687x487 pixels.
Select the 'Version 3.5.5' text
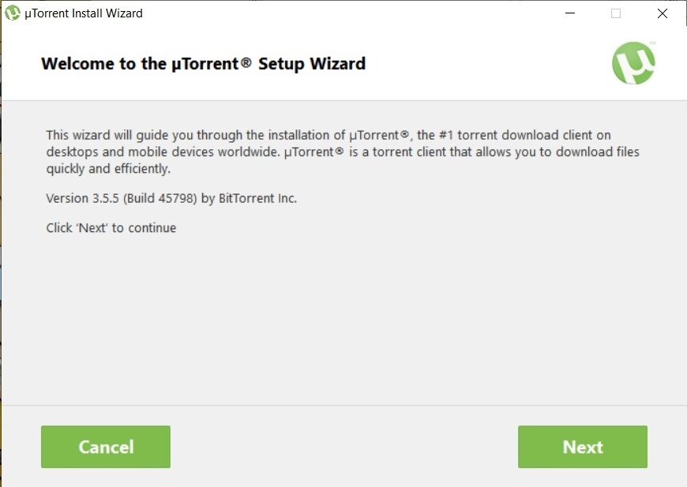coord(82,198)
